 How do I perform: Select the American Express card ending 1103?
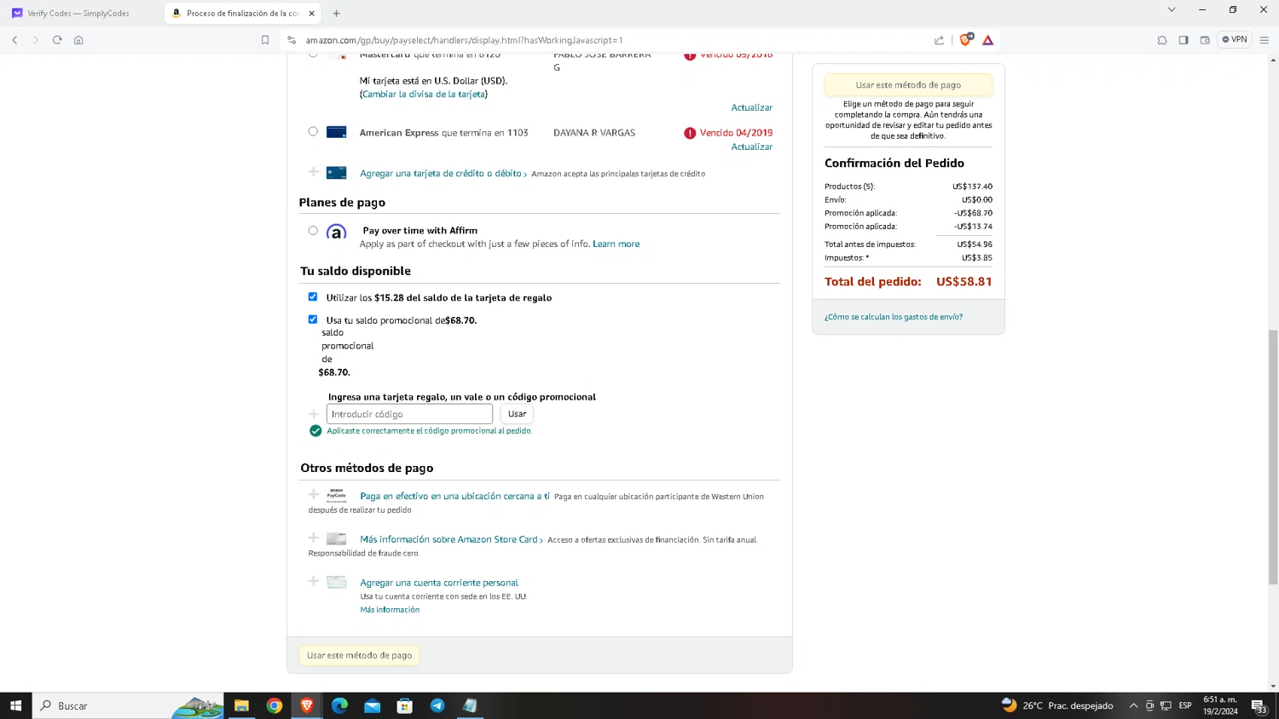(313, 132)
